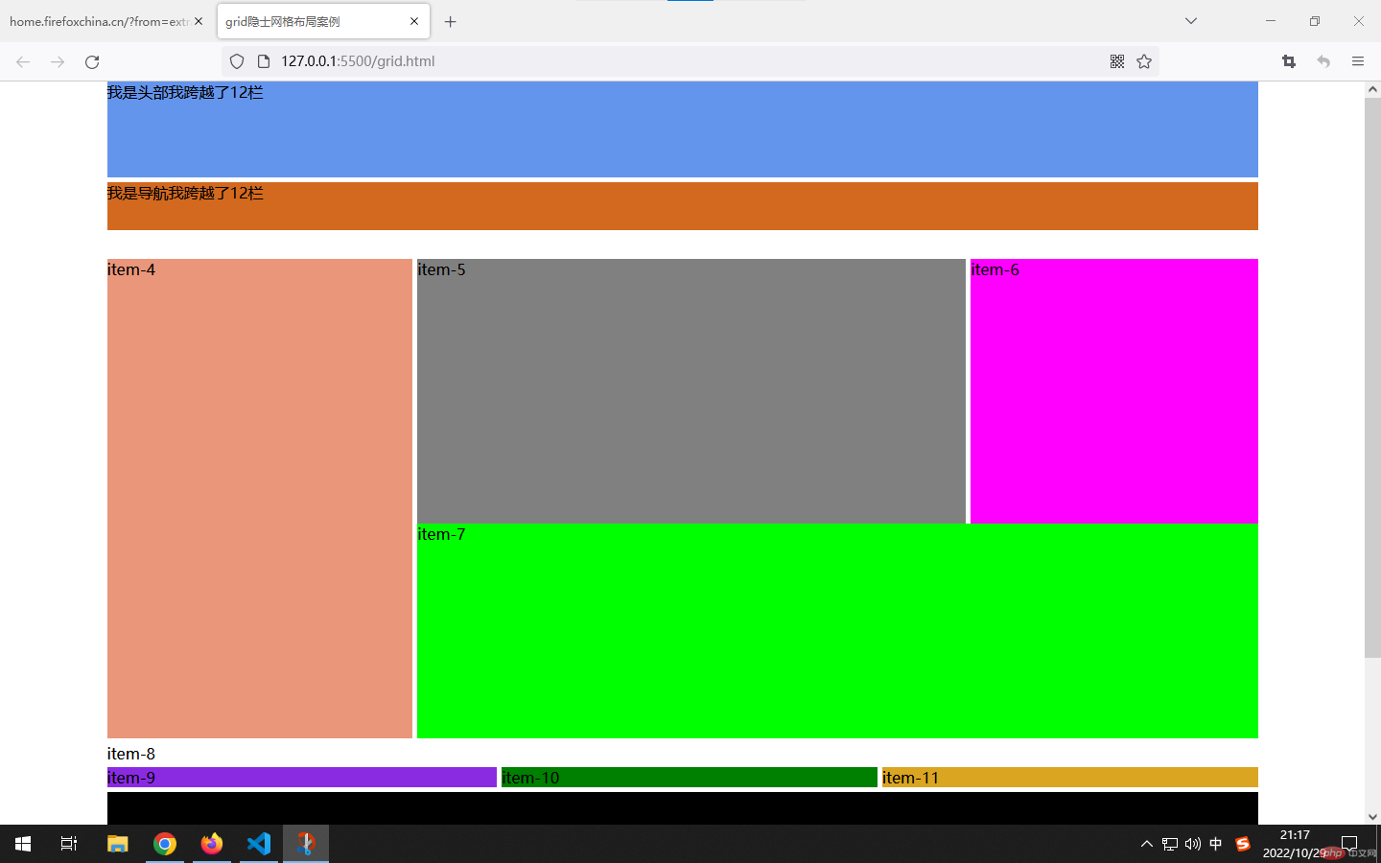Screen dimensions: 1381x863
Task: Open the volume control tray icon
Action: coord(1193,844)
